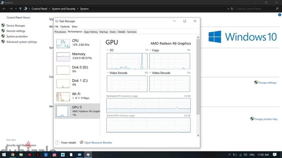Open the Windows Start menu
This screenshot has height=158, width=282.
click(4, 155)
